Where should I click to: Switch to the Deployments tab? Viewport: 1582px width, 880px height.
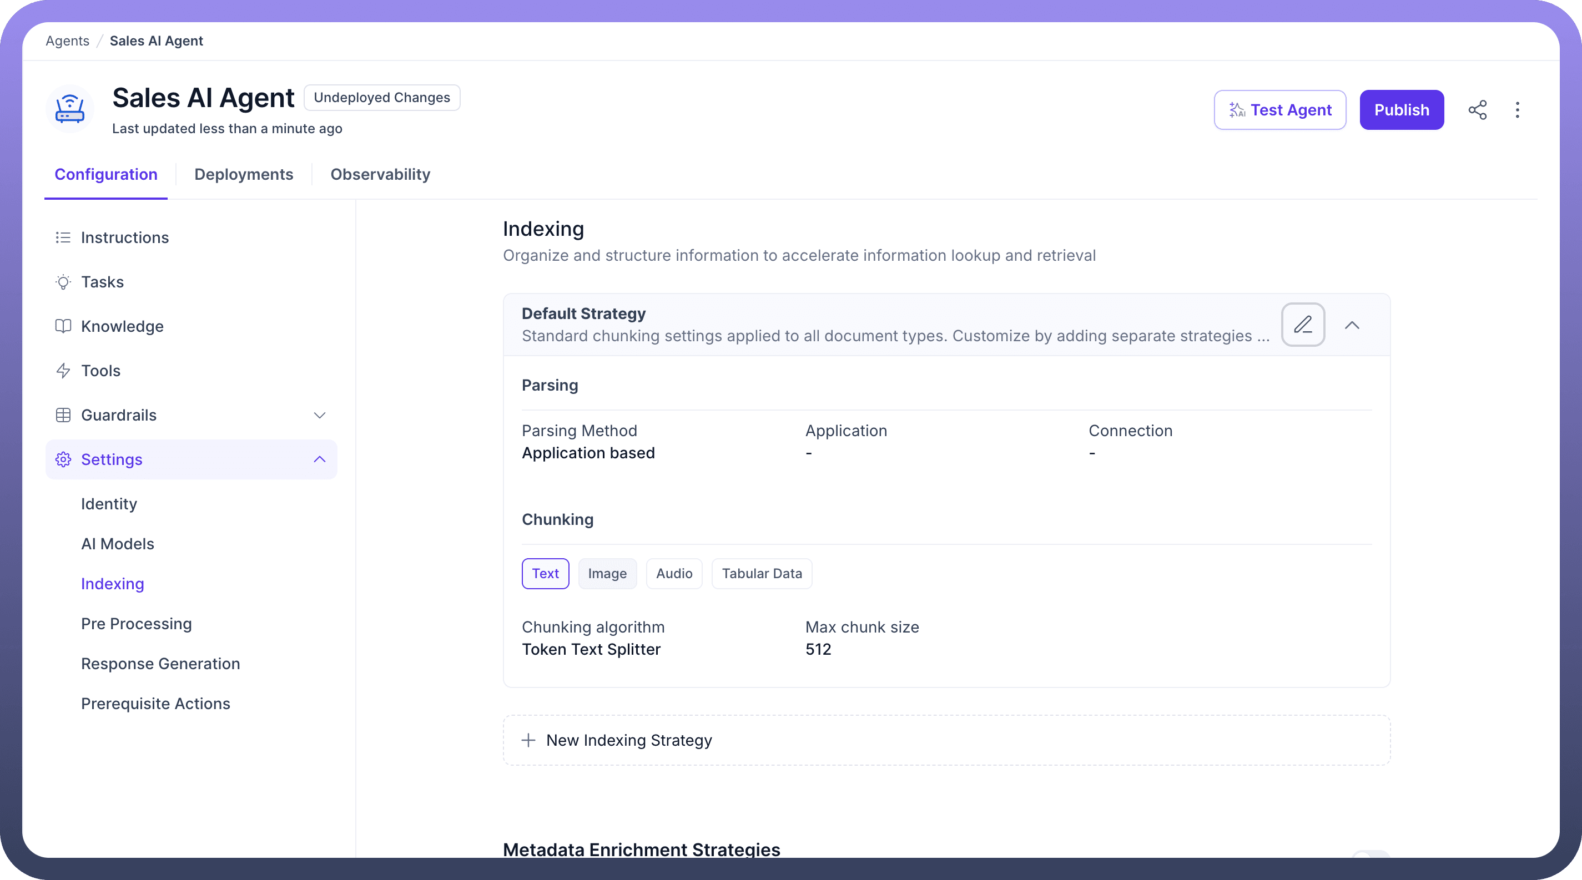(x=244, y=174)
